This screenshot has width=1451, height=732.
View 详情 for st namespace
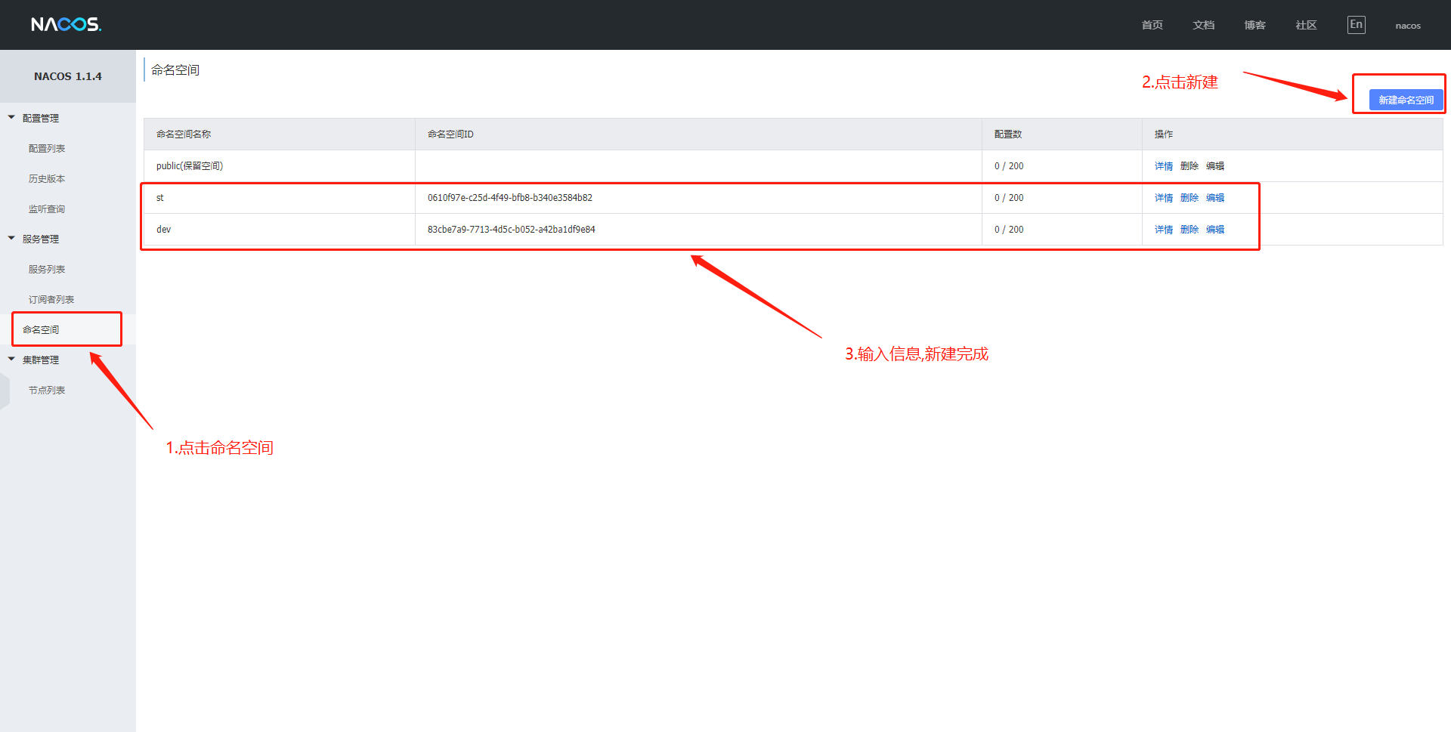coord(1164,198)
